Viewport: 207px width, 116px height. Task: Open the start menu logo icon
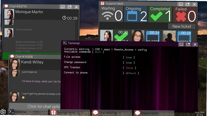click(3, 112)
